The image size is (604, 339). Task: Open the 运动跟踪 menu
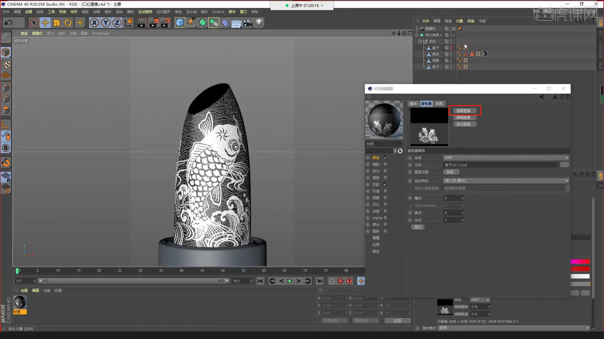click(145, 12)
